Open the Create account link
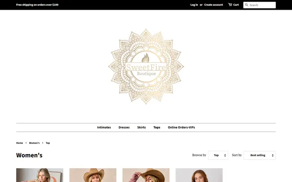Image resolution: width=292 pixels, height=182 pixels. click(213, 5)
